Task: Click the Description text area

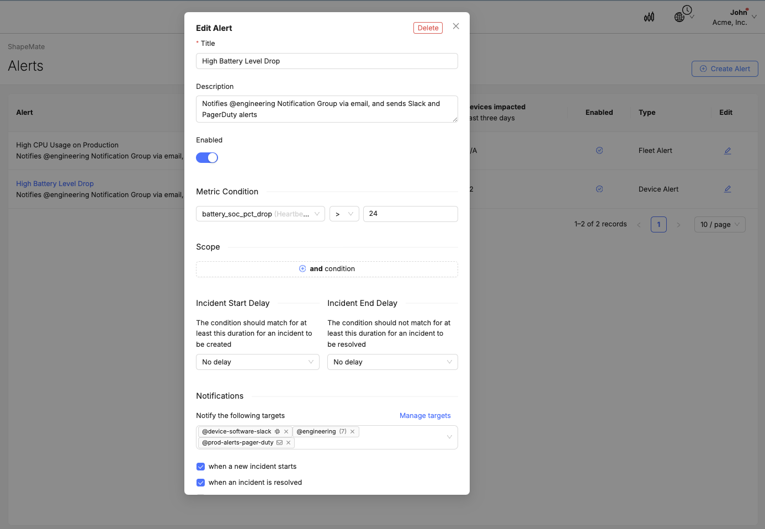Action: point(327,109)
